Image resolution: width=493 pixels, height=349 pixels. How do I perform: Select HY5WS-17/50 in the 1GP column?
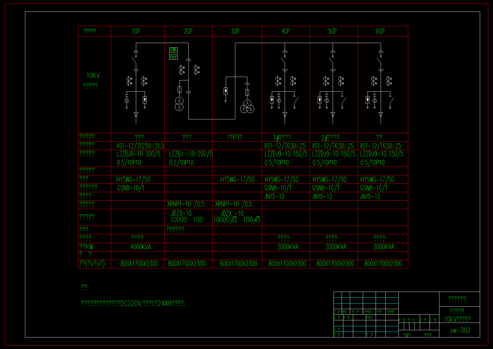tap(133, 180)
